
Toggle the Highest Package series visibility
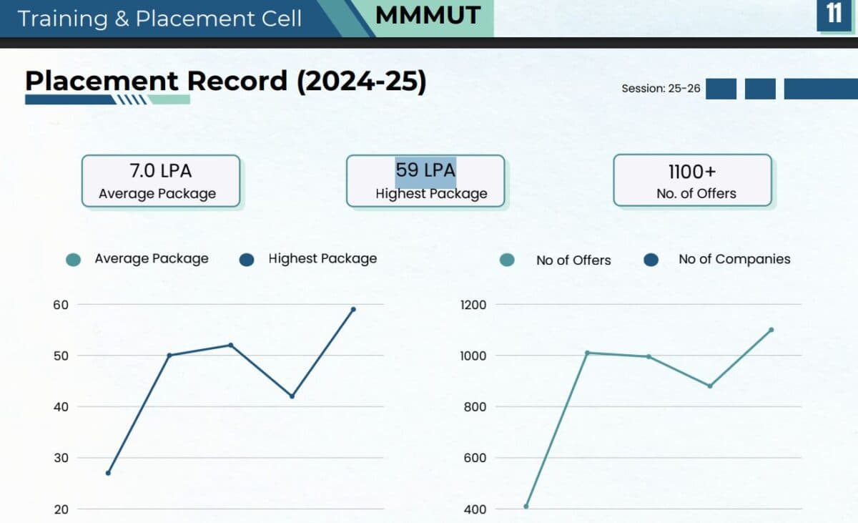[x=322, y=258]
